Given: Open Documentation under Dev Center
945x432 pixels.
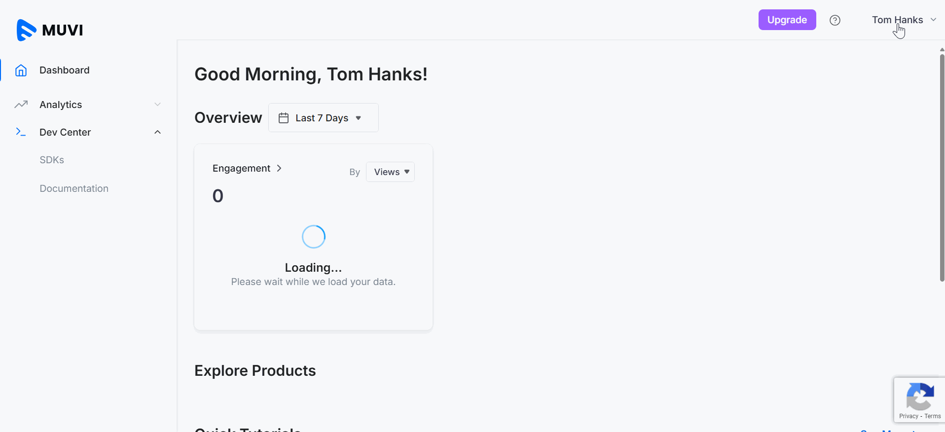Looking at the screenshot, I should (74, 188).
